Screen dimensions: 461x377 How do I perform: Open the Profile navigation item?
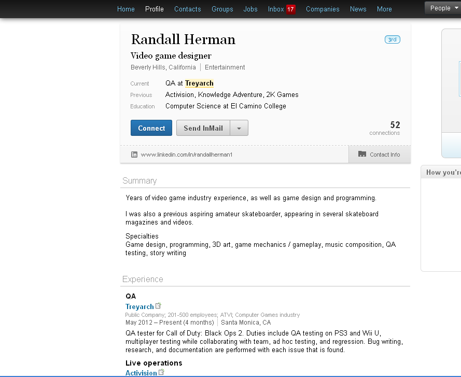(155, 9)
